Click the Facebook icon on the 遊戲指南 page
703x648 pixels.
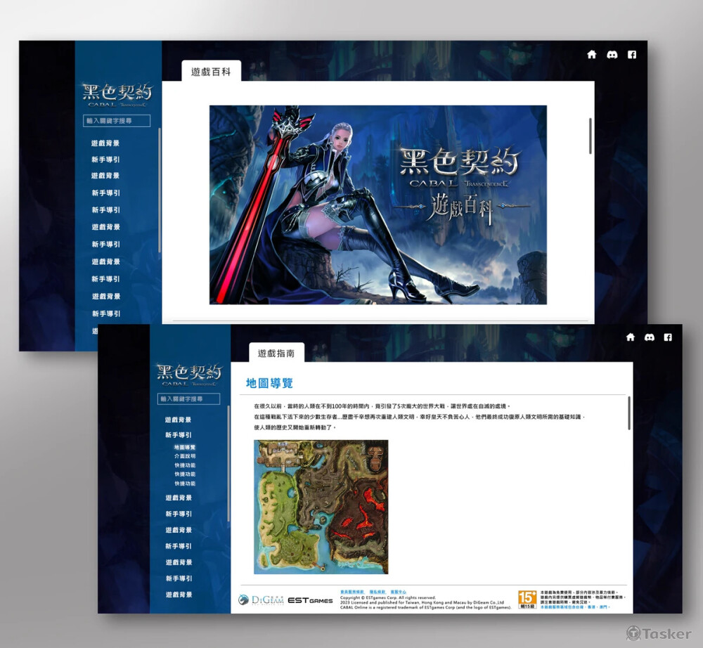pyautogui.click(x=670, y=337)
